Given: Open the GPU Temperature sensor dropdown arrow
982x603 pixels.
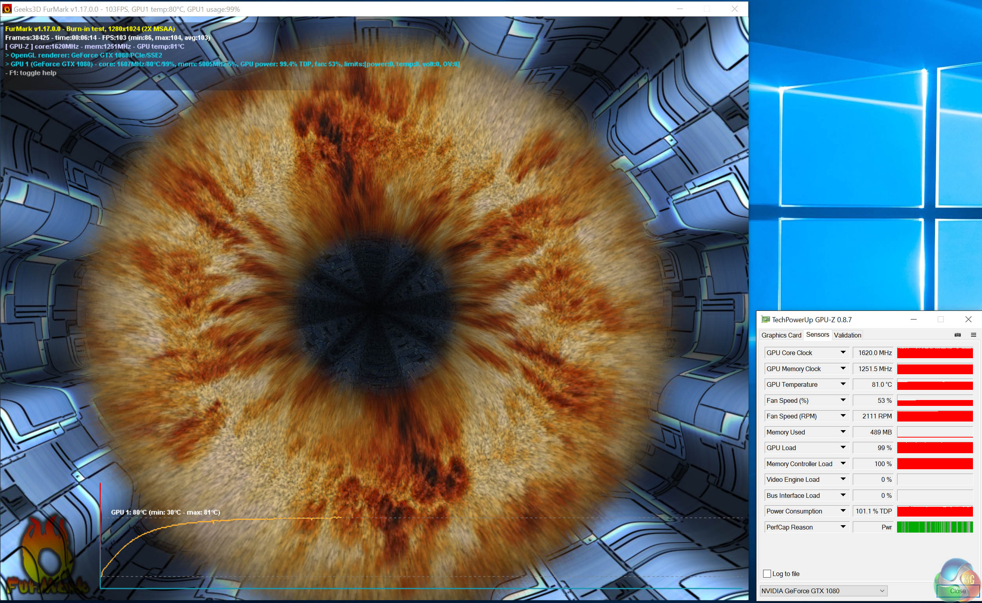Looking at the screenshot, I should click(x=843, y=384).
